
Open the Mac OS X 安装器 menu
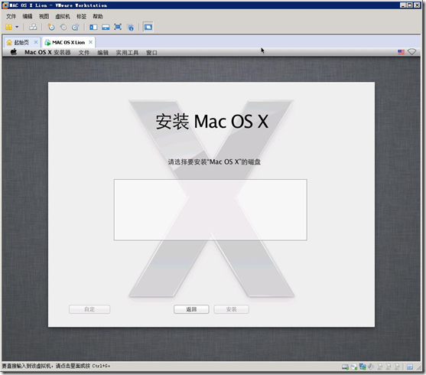point(47,52)
